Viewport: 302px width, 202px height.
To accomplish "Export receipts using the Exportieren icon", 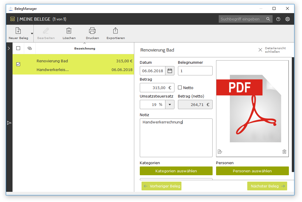I will [116, 31].
